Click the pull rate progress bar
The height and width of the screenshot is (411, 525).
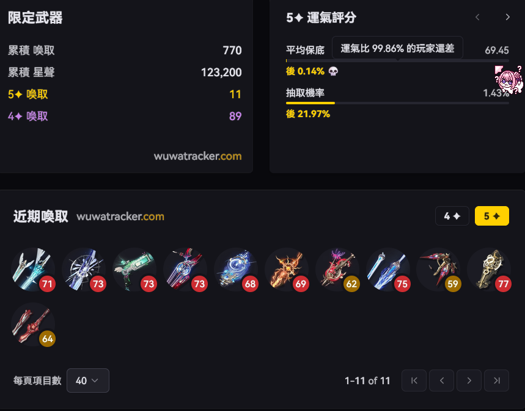[x=397, y=103]
